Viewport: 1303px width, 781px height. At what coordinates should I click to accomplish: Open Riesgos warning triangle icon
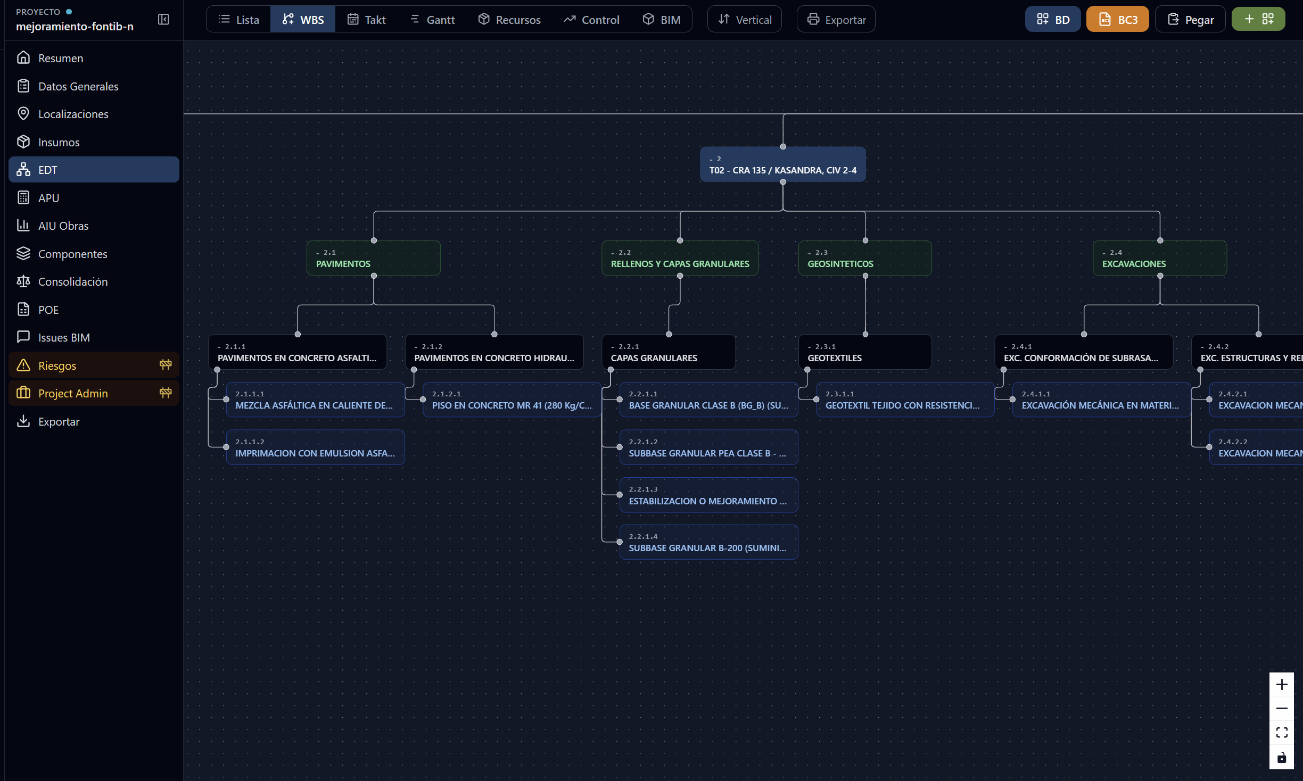pyautogui.click(x=23, y=365)
